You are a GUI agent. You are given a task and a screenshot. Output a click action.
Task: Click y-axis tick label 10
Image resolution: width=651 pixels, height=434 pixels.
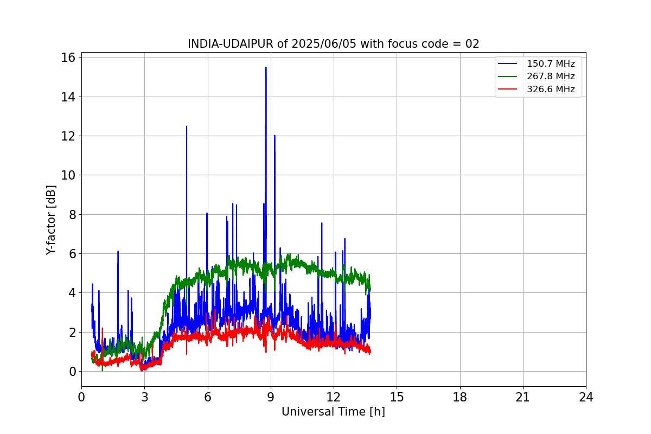pyautogui.click(x=68, y=175)
